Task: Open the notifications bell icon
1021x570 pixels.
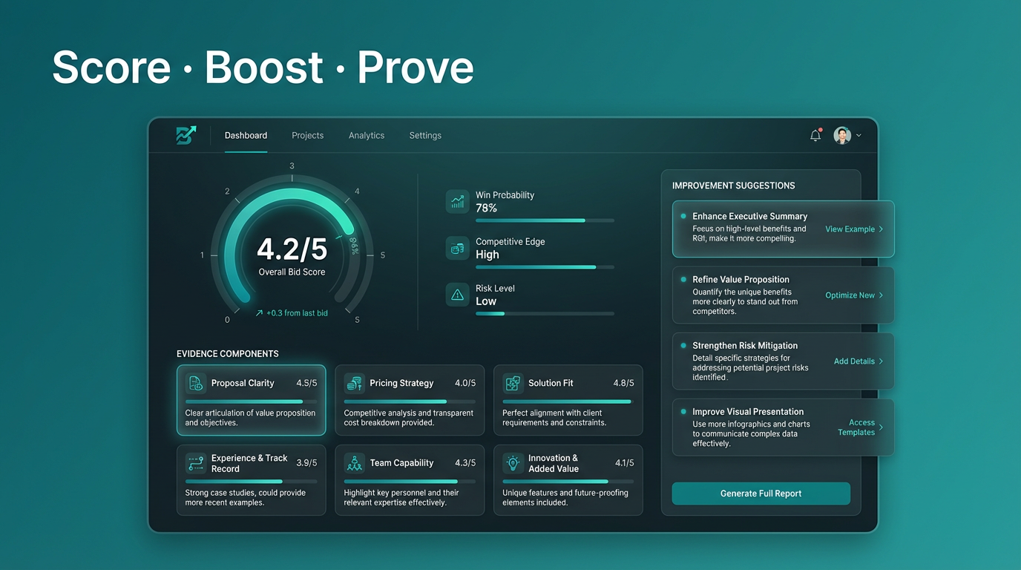Action: coord(815,135)
